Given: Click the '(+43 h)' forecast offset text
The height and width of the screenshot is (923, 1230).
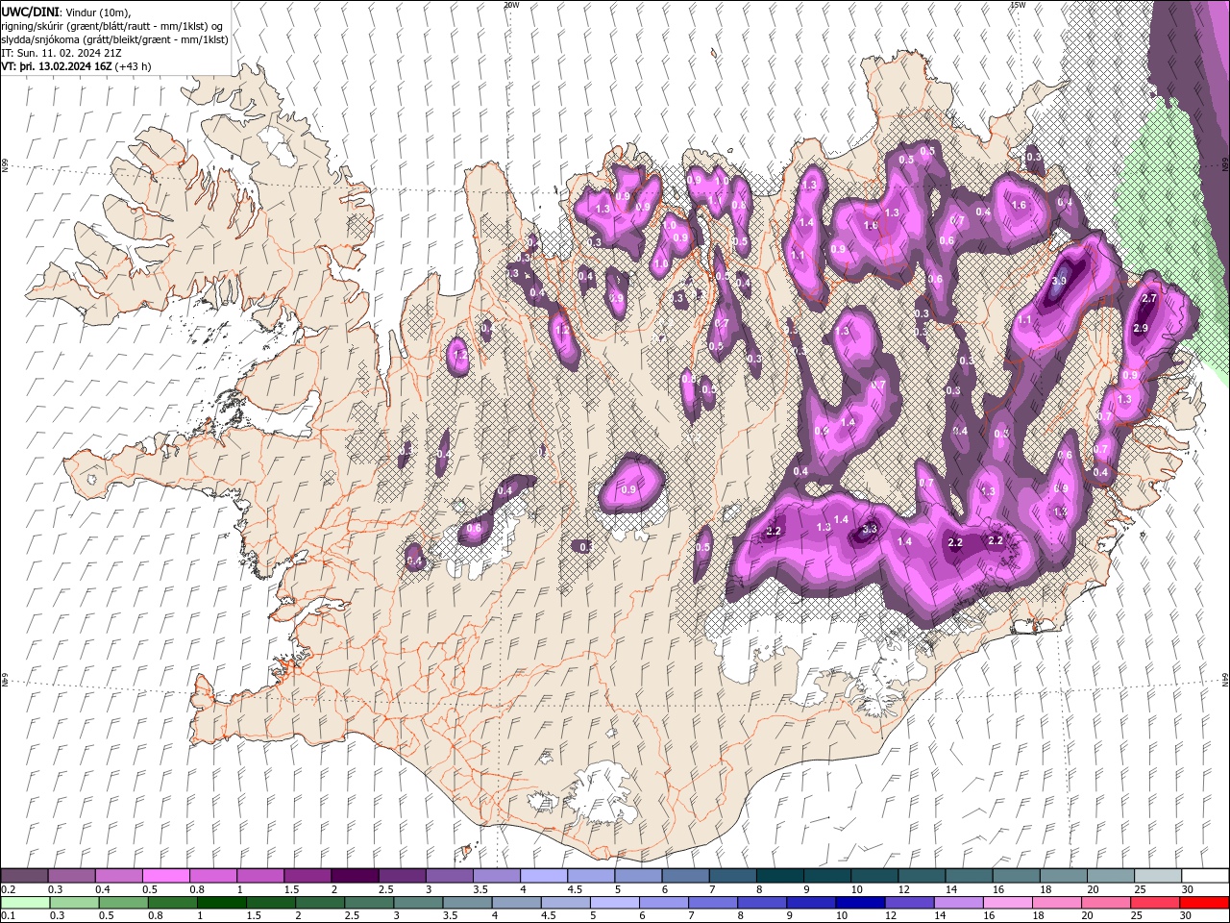Looking at the screenshot, I should (x=132, y=66).
